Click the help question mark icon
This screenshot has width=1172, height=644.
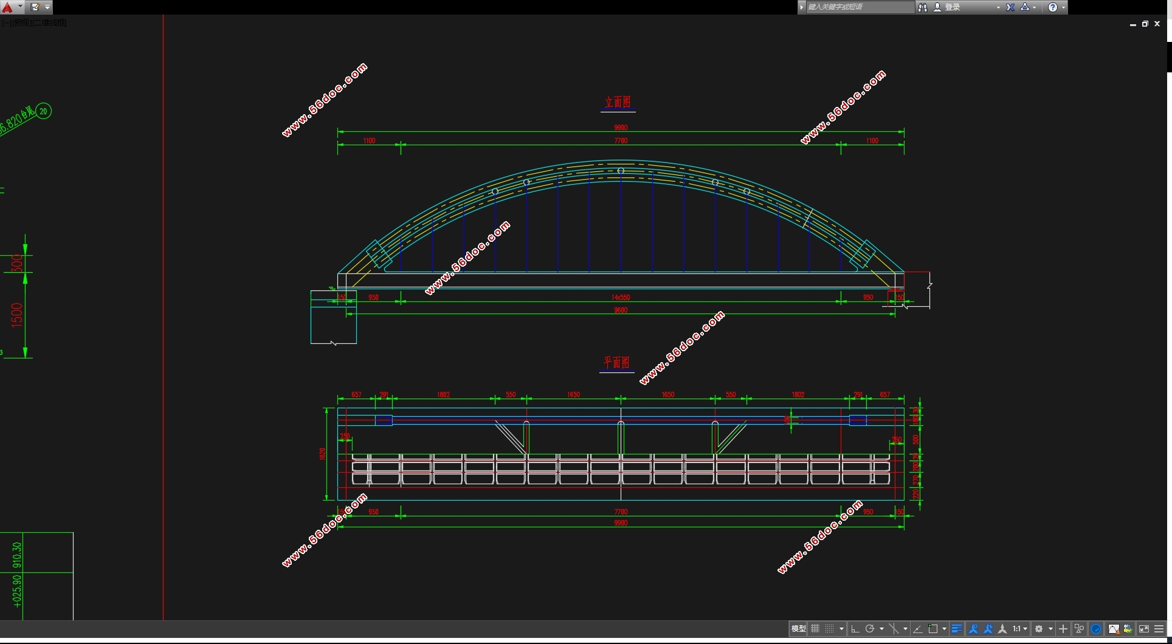(x=1053, y=7)
